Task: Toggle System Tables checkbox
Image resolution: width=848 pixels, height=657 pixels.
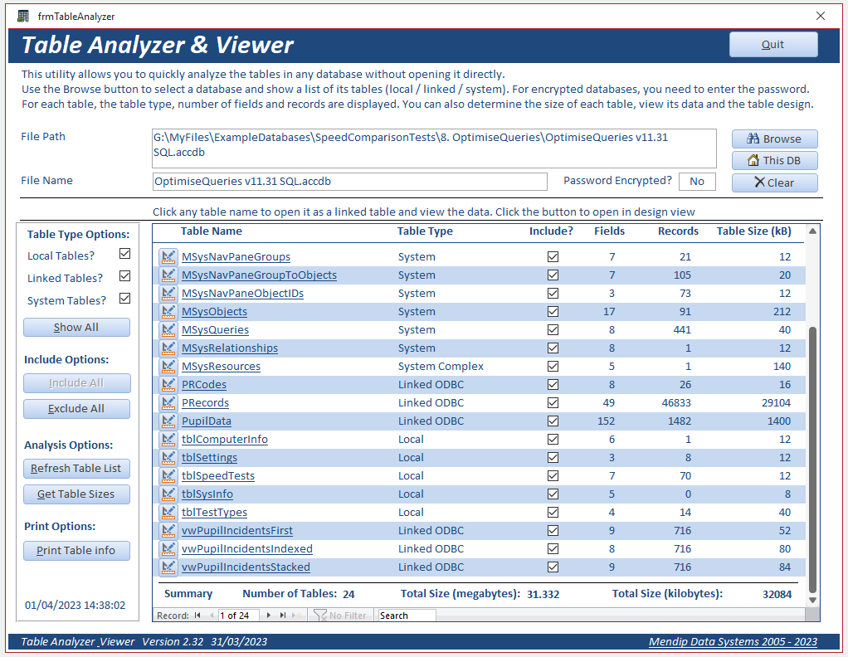Action: [125, 299]
